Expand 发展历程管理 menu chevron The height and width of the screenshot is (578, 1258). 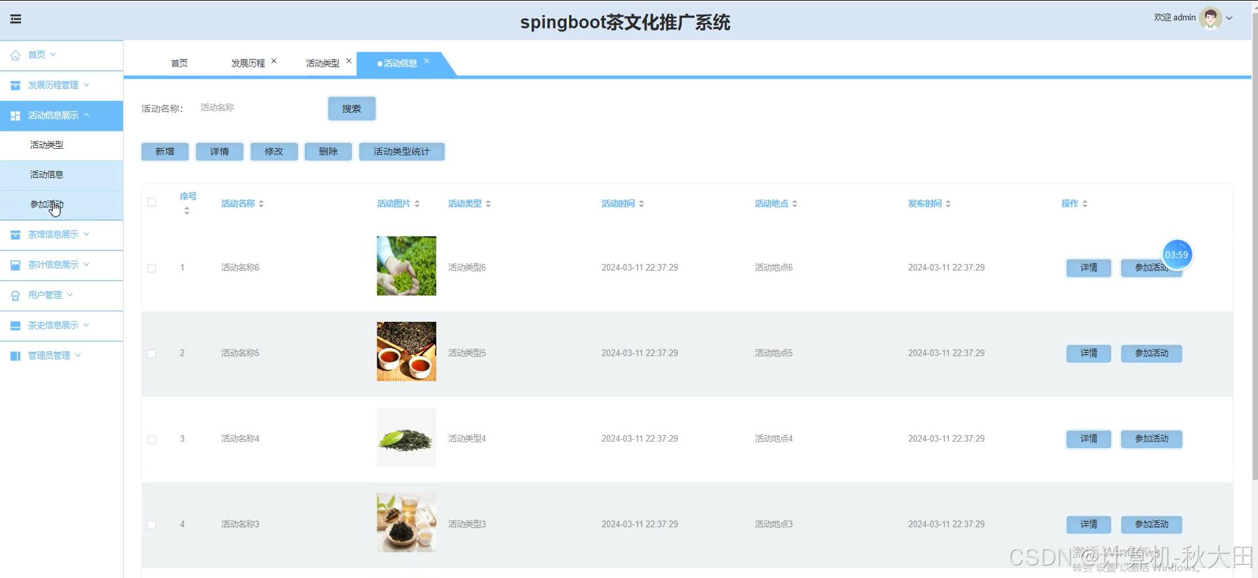(86, 85)
